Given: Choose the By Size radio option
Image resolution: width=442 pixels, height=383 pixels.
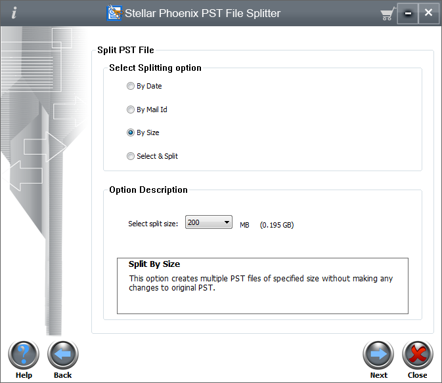Looking at the screenshot, I should pyautogui.click(x=143, y=132).
